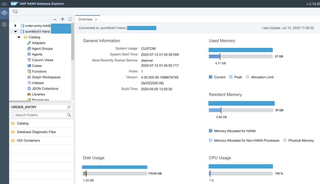The width and height of the screenshot is (320, 184).
Task: Click the Agents icon
Action: [29, 54]
